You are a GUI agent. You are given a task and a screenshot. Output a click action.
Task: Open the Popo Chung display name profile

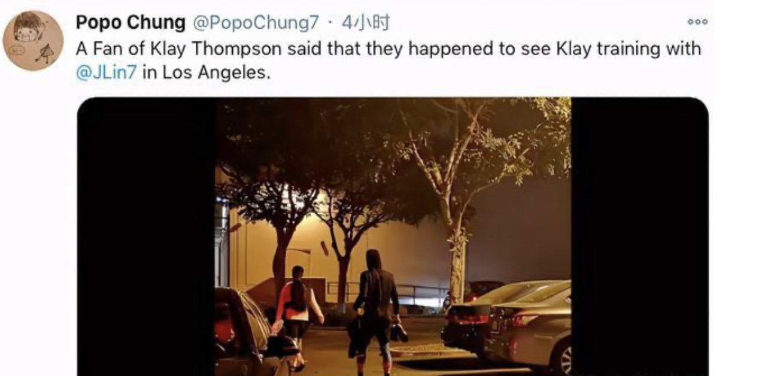pyautogui.click(x=130, y=23)
